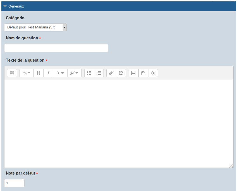Toggle bold formatting
The image size is (238, 191).
click(x=39, y=73)
